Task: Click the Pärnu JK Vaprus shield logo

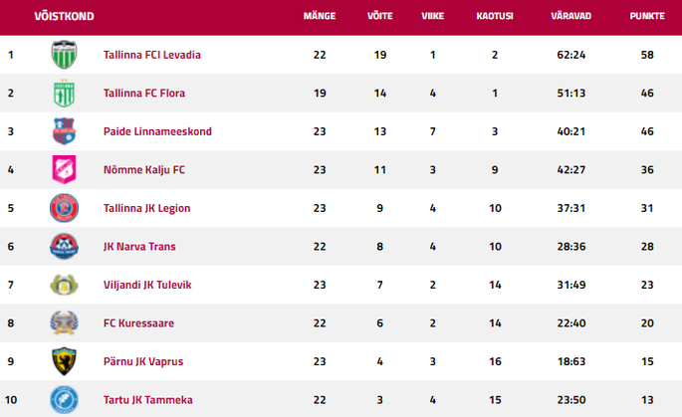Action: point(64,361)
